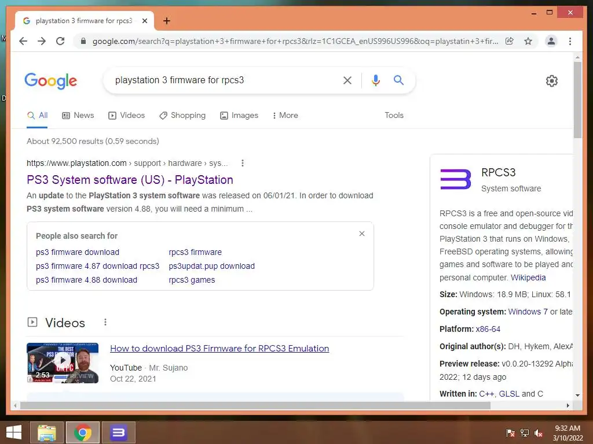Close the playstation 3 firmware tab
The image size is (593, 444).
coord(145,21)
